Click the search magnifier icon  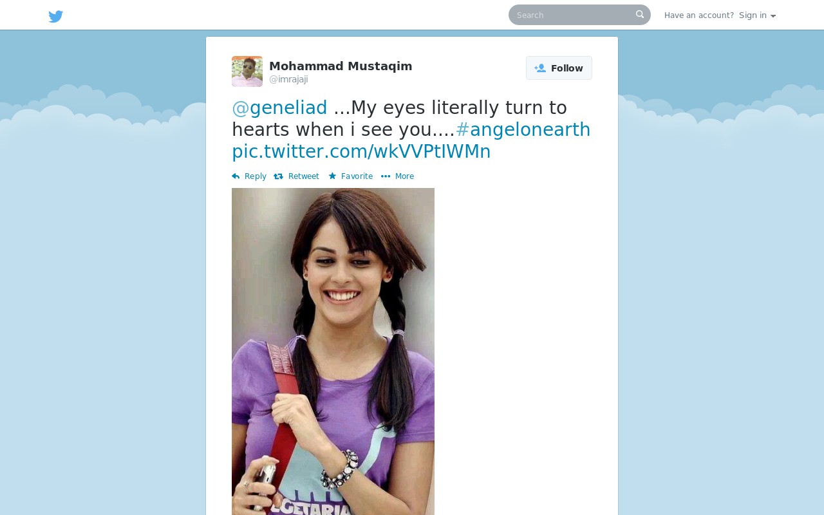[x=640, y=14]
